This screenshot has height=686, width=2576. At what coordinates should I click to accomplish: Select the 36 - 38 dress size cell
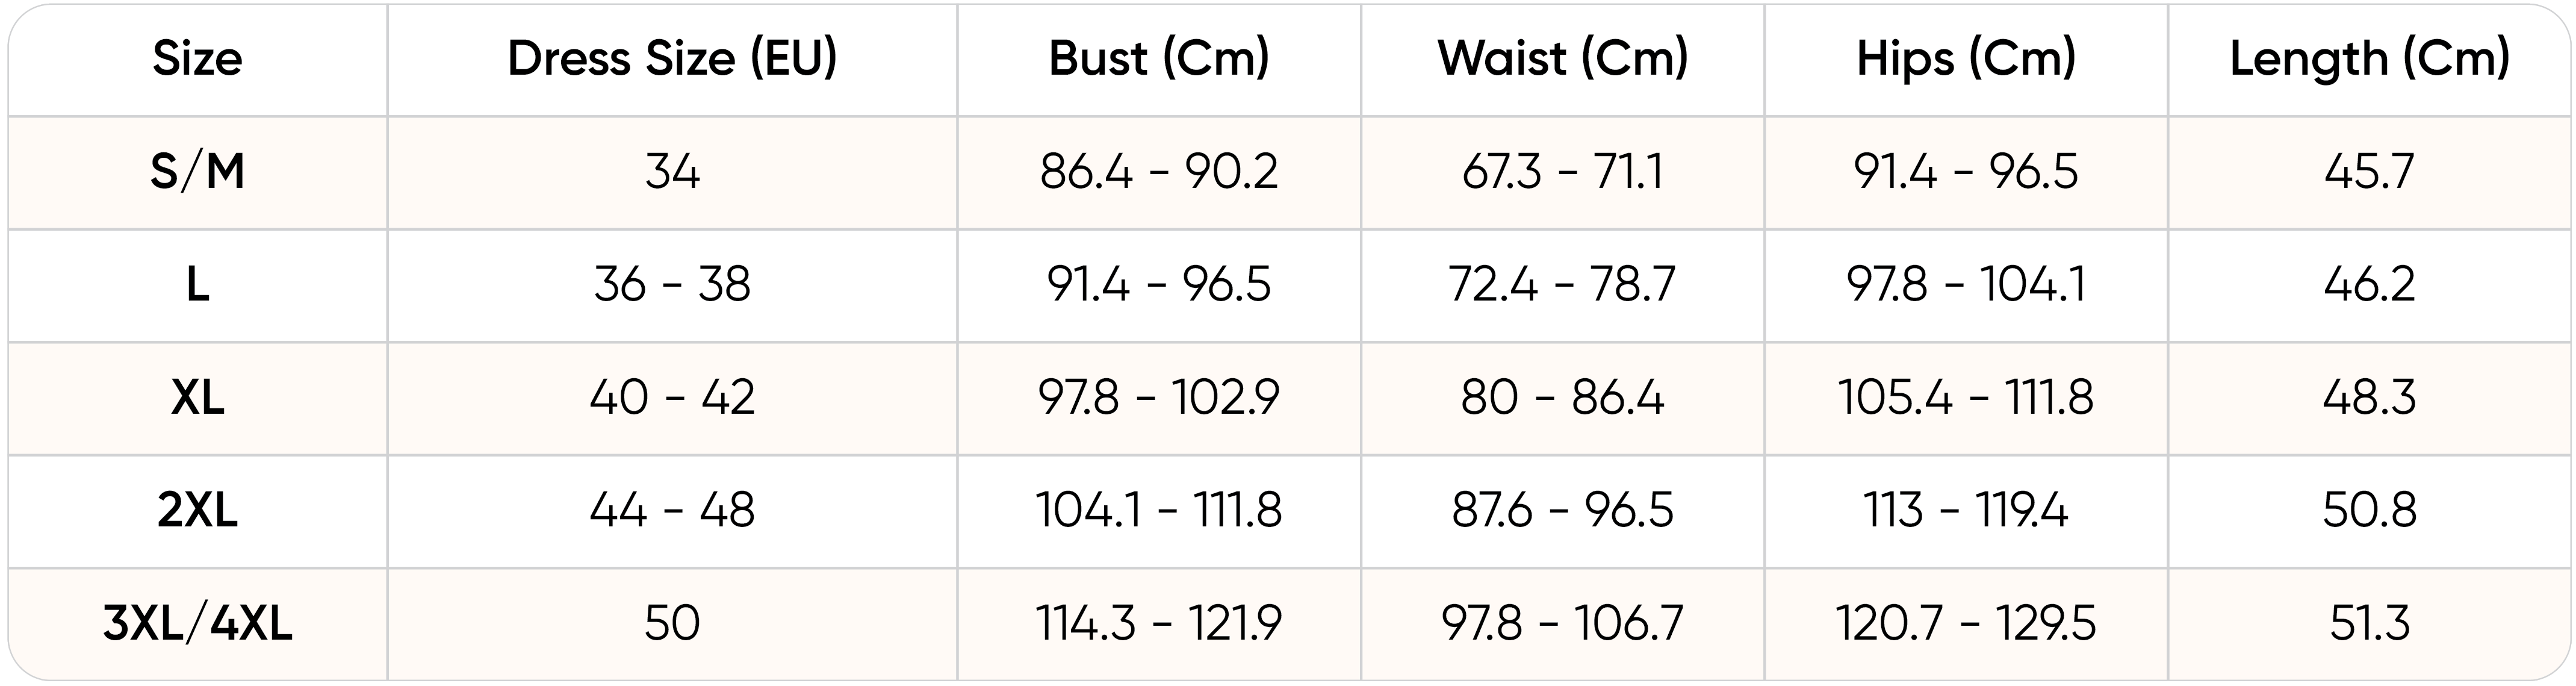click(672, 285)
